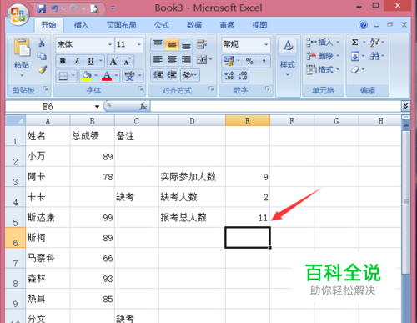The height and width of the screenshot is (323, 417).
Task: Open font name dropdown 宋体
Action: pyautogui.click(x=110, y=44)
